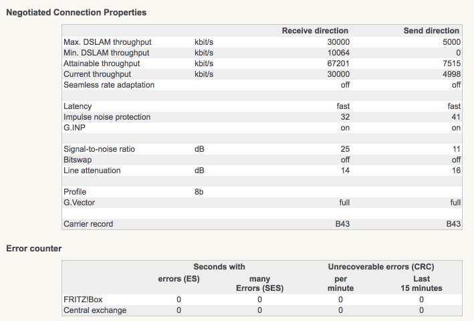Click the Profile value 8b
474x321 pixels.
(x=199, y=192)
